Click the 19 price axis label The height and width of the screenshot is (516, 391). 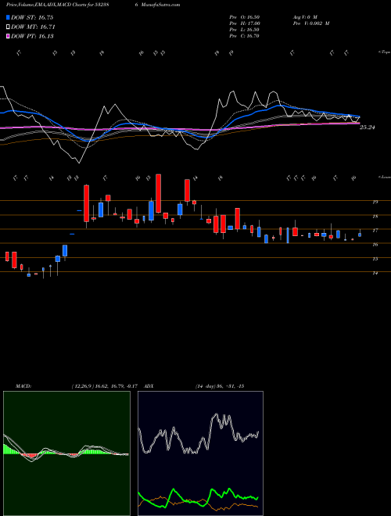[x=375, y=202]
